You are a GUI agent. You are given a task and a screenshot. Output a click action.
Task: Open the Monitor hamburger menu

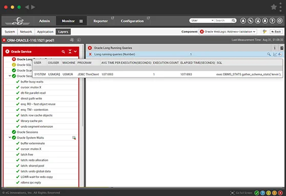click(81, 21)
